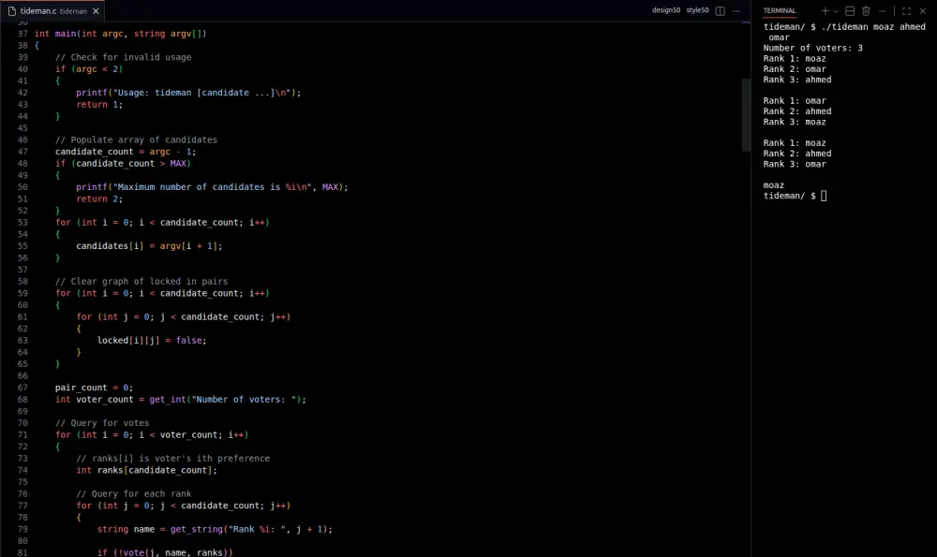
Task: Click 'Rank 3: omar' in terminal
Action: point(795,164)
